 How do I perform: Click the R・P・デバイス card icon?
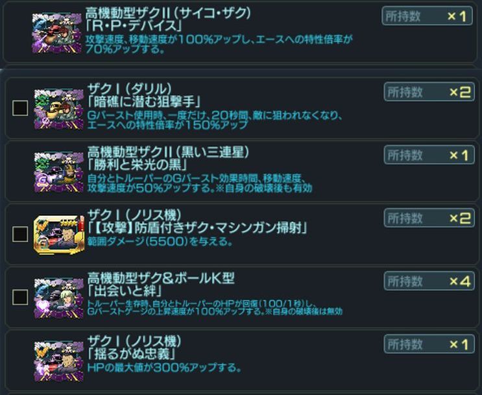57,33
